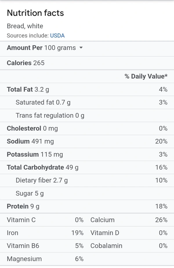The width and height of the screenshot is (174, 268).
Task: Select the Dietary fiber 2.7 g entry
Action: [42, 180]
